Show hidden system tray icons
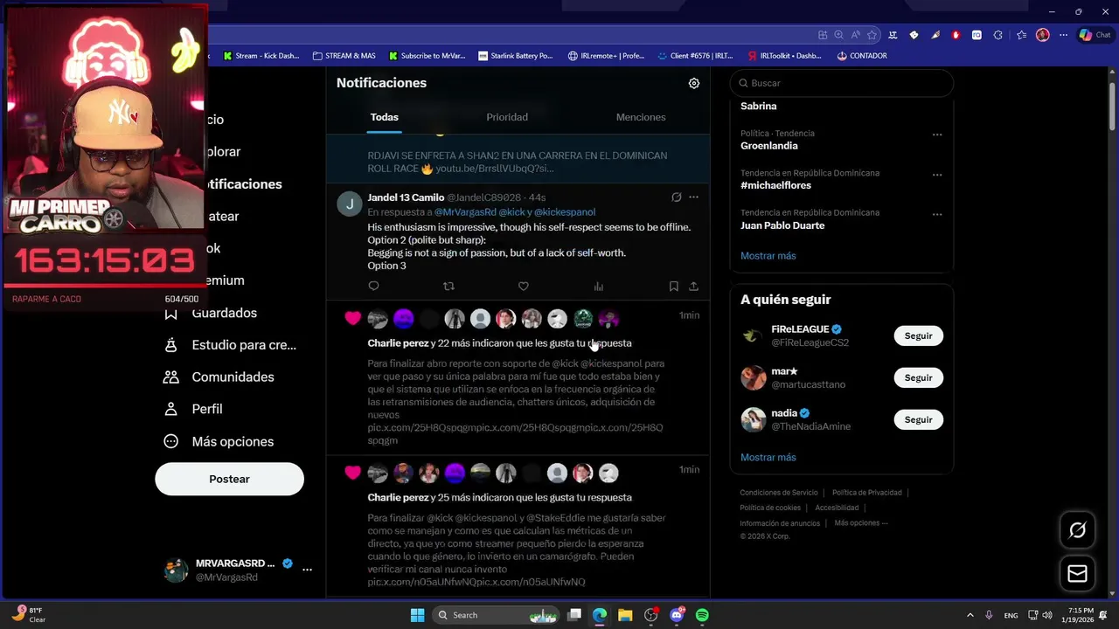The height and width of the screenshot is (629, 1119). point(970,615)
